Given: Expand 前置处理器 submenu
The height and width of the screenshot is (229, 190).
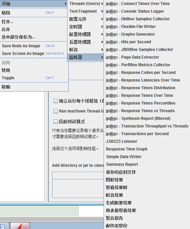Looking at the screenshot, I should tap(86, 34).
